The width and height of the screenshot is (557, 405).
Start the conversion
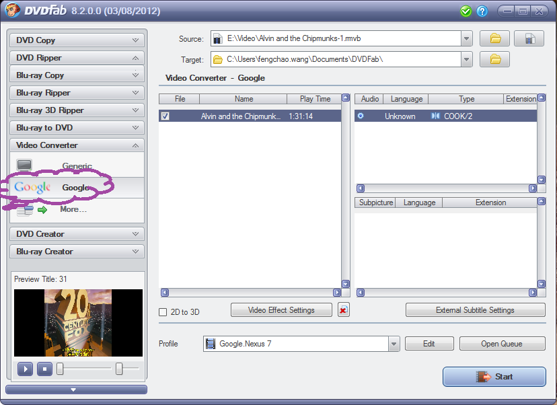click(x=494, y=377)
